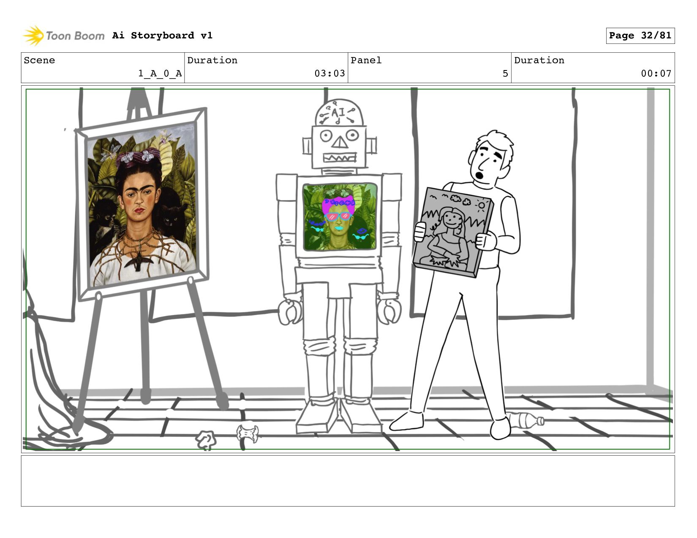Click the scene duration value '03:03'
This screenshot has width=697, height=538.
[x=329, y=73]
